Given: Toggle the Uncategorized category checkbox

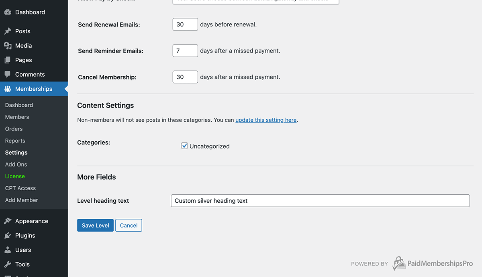Looking at the screenshot, I should [185, 146].
